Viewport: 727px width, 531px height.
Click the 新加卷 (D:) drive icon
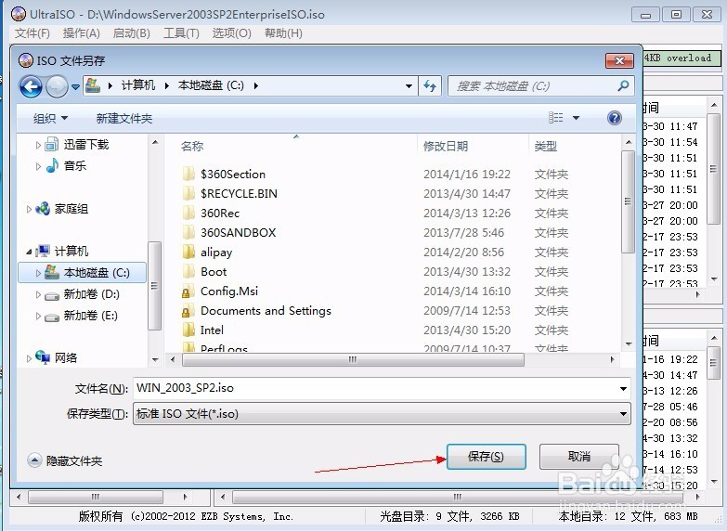point(52,295)
